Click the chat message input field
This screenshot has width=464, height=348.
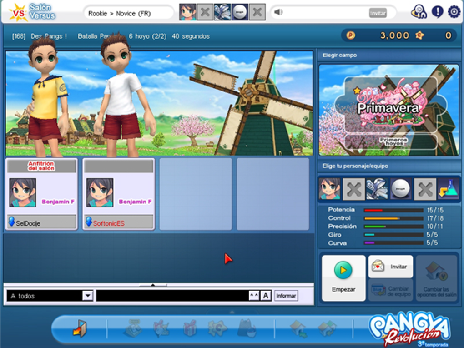pyautogui.click(x=172, y=296)
